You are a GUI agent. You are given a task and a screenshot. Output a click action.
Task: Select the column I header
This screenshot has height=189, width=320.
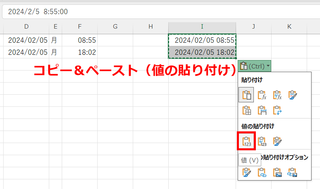202,27
